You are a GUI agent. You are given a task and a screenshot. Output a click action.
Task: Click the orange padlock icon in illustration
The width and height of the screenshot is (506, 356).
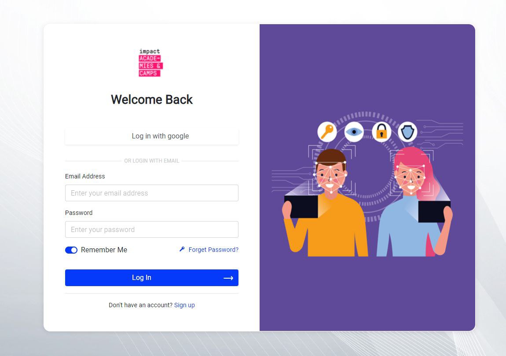coord(381,131)
